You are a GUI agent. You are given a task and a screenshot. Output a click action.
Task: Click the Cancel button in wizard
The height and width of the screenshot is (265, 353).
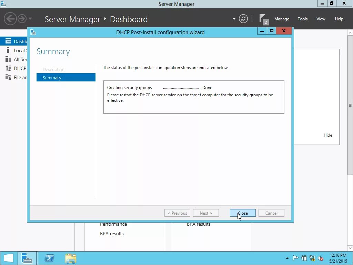(x=271, y=213)
